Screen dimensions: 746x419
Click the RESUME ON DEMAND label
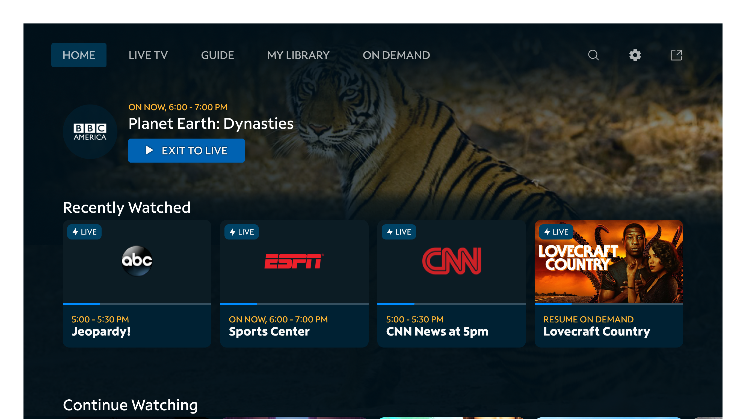click(x=588, y=319)
